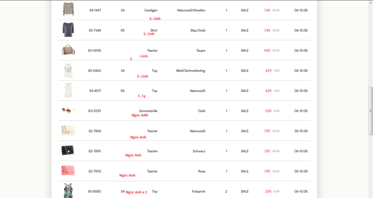Select article number 83-0058

coord(94,50)
